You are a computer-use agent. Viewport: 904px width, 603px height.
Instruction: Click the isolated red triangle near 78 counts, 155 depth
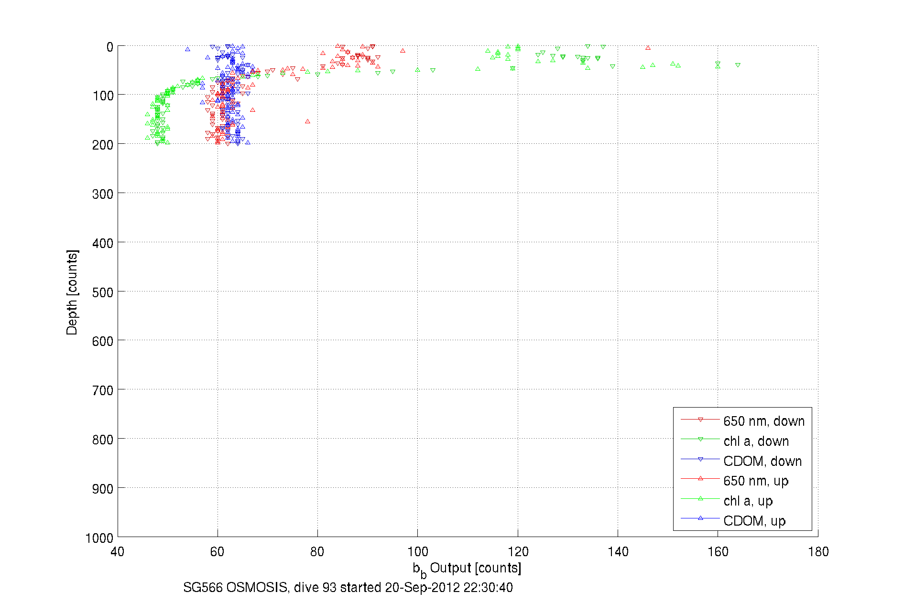click(307, 121)
